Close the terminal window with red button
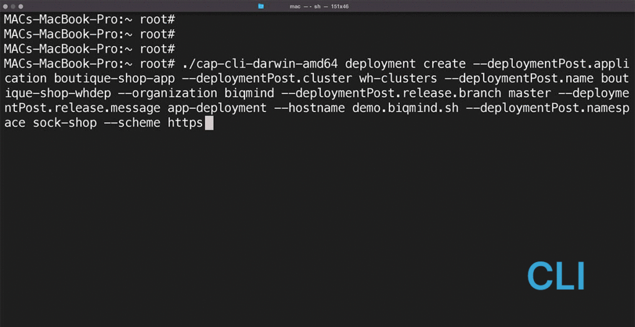 point(6,6)
